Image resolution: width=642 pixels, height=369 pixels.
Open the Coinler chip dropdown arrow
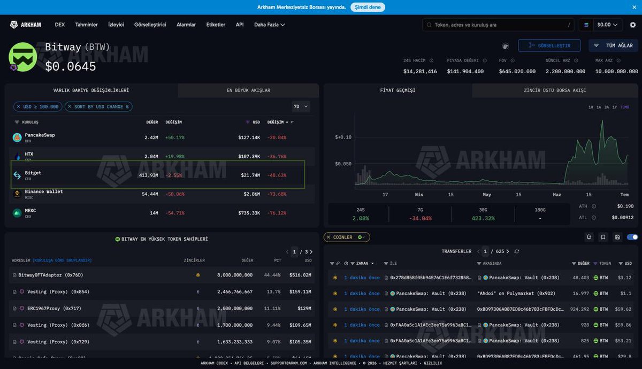click(363, 237)
